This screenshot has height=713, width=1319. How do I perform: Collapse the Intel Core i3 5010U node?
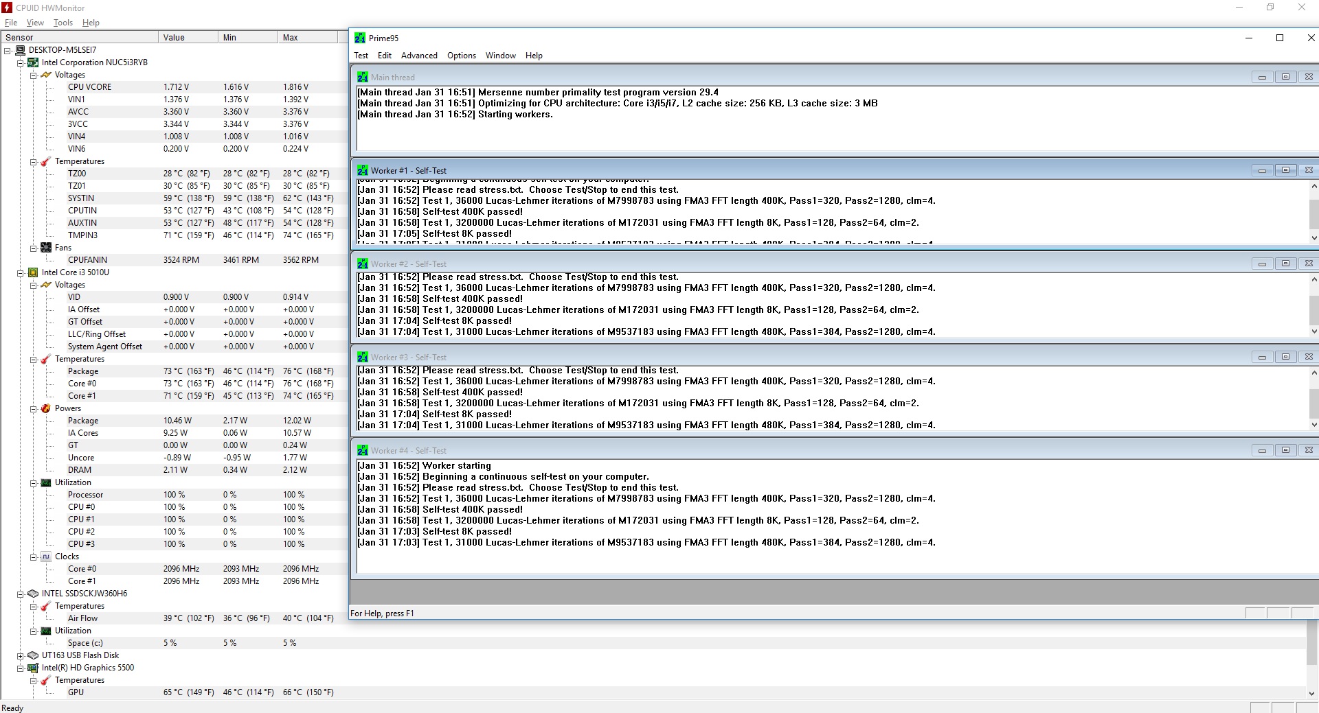pyautogui.click(x=20, y=272)
